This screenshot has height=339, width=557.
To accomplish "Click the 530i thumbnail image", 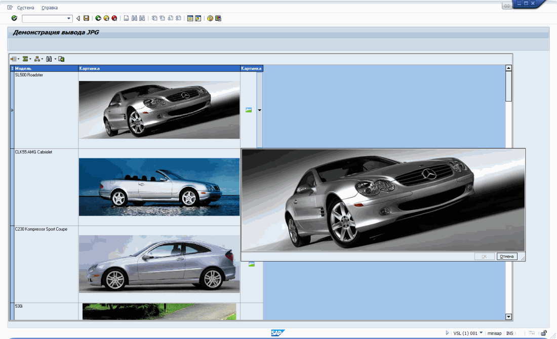I will [x=159, y=311].
